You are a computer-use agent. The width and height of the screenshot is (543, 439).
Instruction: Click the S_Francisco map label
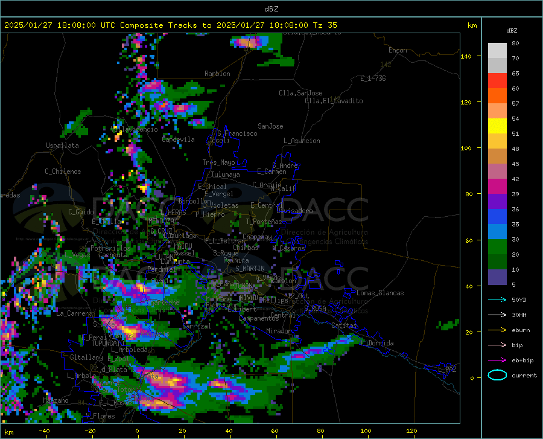tap(237, 133)
